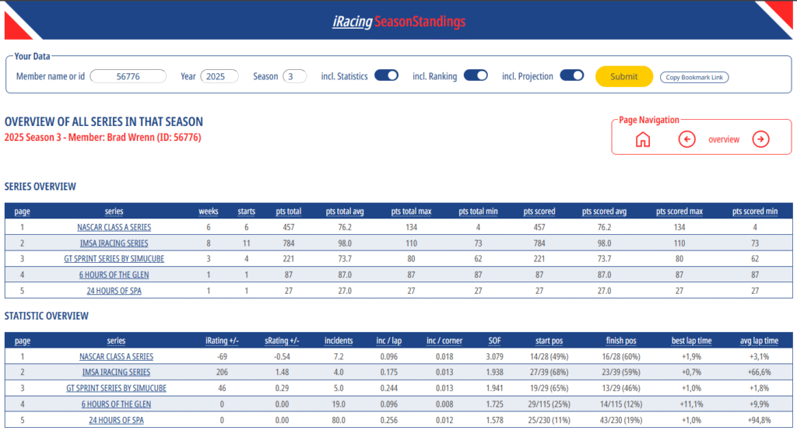Open NASCAR CLASS A SERIES in Statistic Overview
The image size is (797, 434).
click(x=116, y=357)
